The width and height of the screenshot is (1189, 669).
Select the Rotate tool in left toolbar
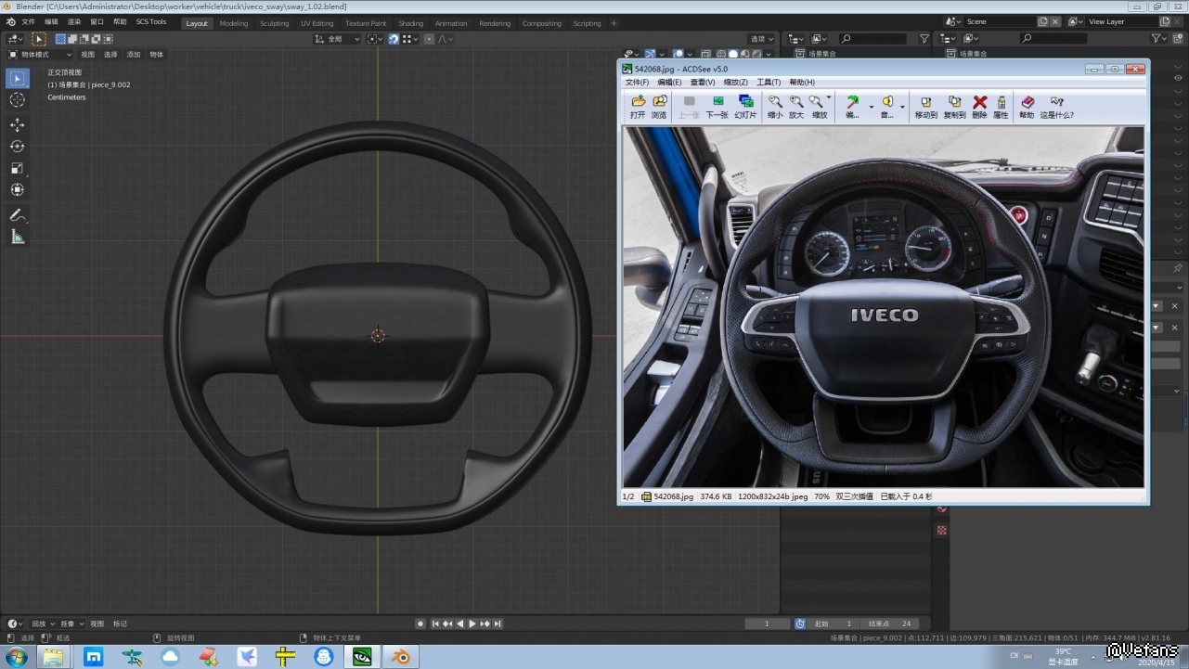[18, 147]
